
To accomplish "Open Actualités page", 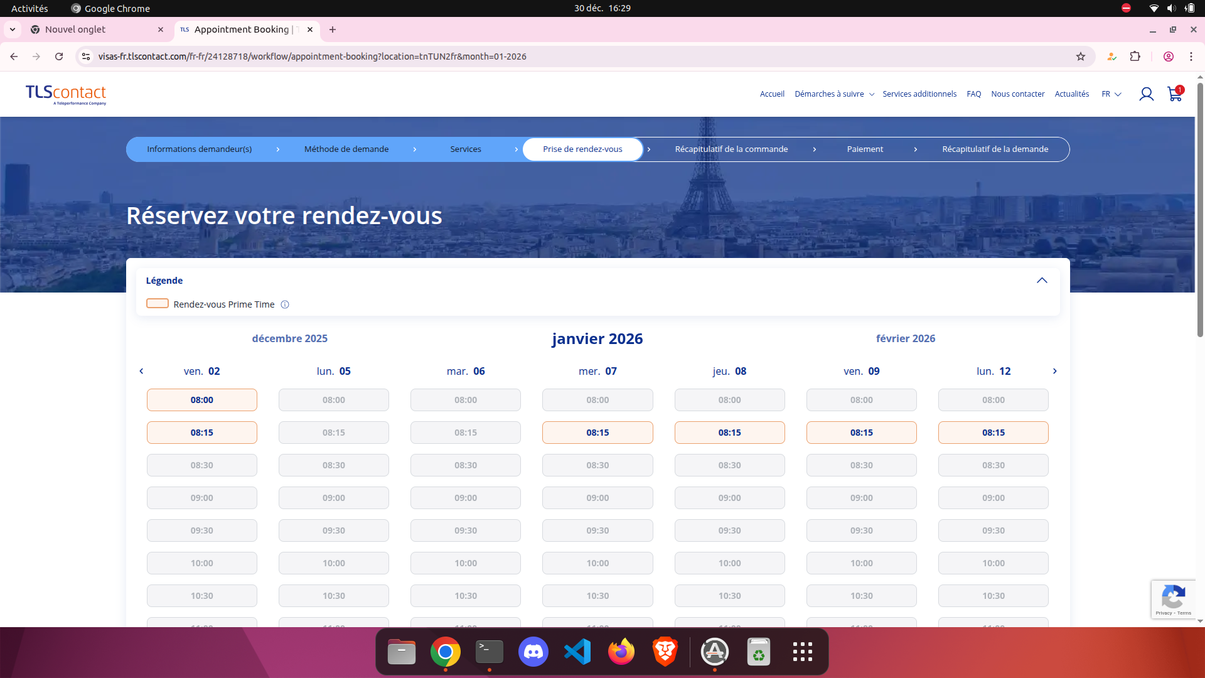I will coord(1072,94).
